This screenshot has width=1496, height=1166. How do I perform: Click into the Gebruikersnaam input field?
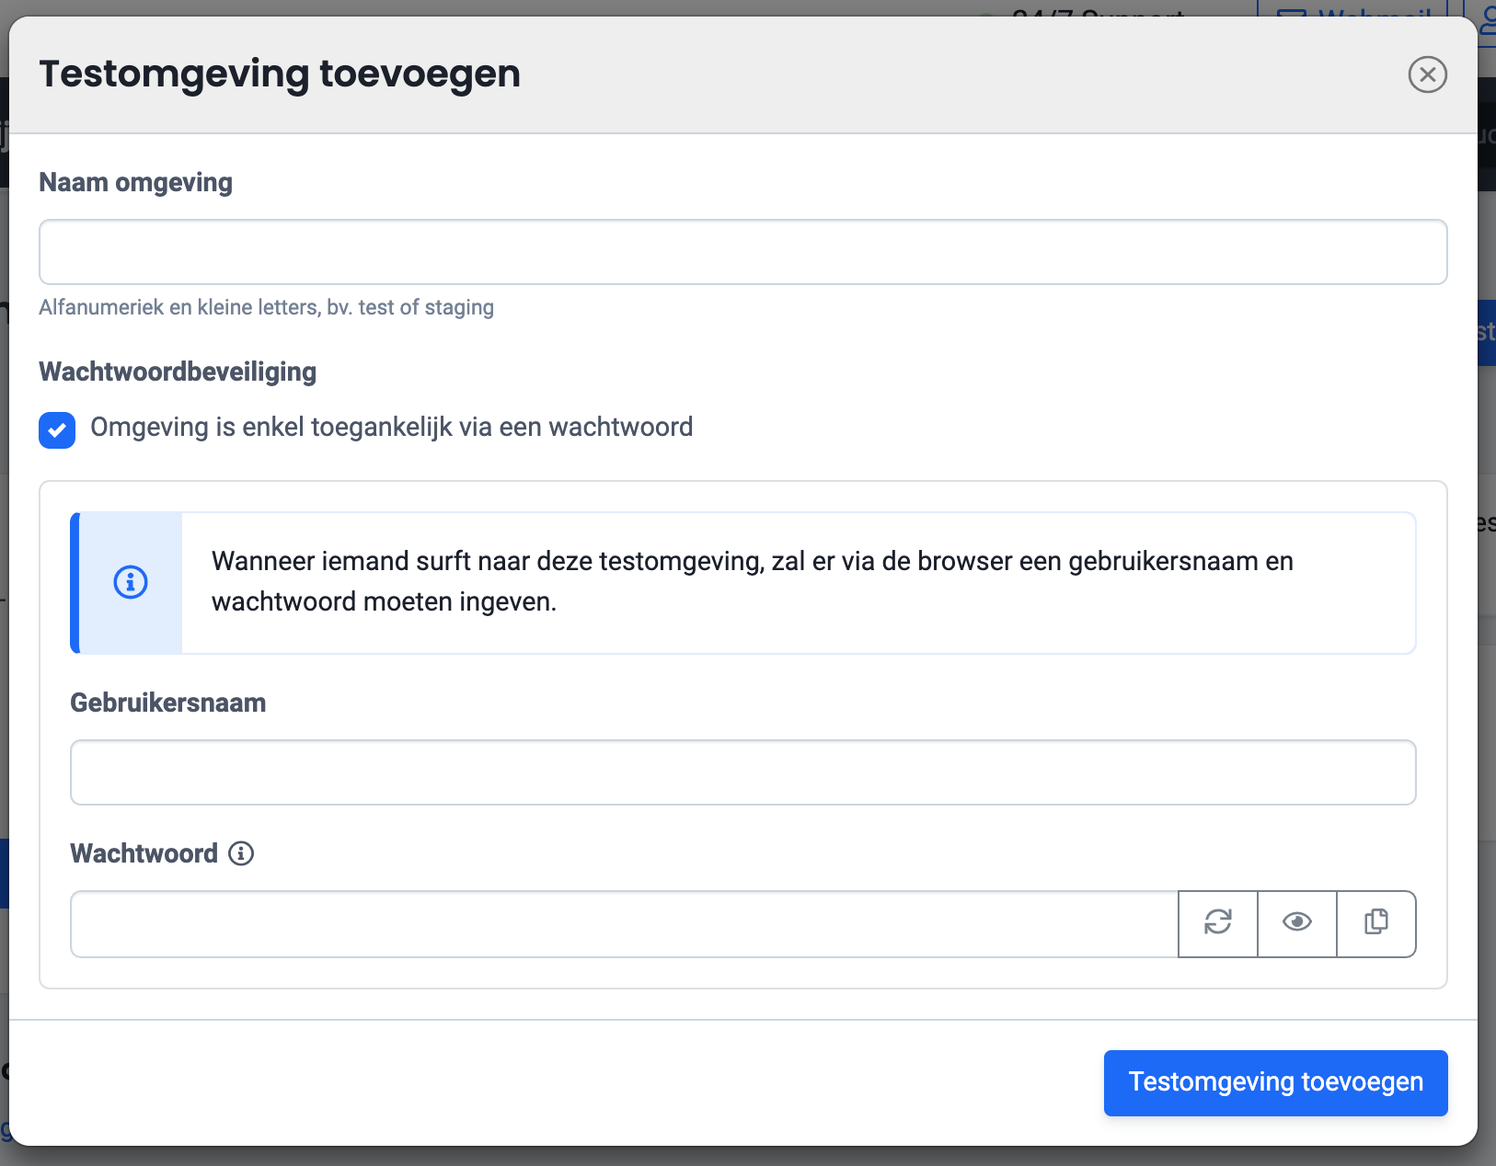pos(742,772)
